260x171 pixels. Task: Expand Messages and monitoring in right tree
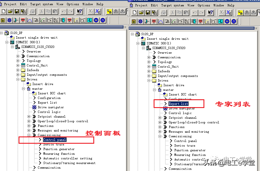click(x=160, y=132)
